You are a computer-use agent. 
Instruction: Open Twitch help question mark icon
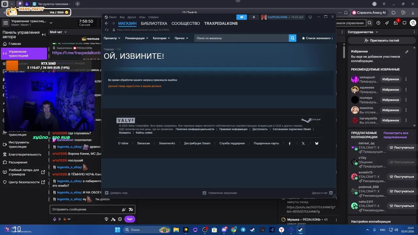point(378,23)
